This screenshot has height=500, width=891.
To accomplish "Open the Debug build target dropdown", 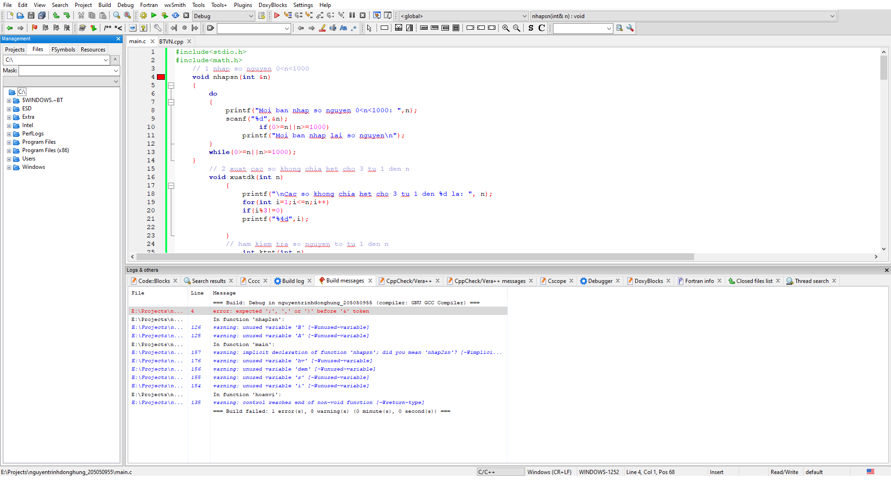I will tap(223, 16).
